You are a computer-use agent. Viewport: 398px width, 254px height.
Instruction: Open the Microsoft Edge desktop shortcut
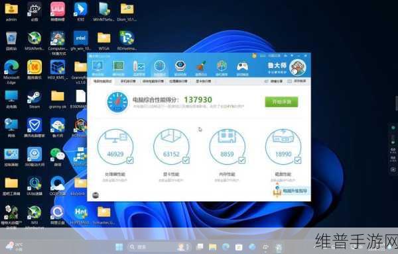pyautogui.click(x=11, y=72)
